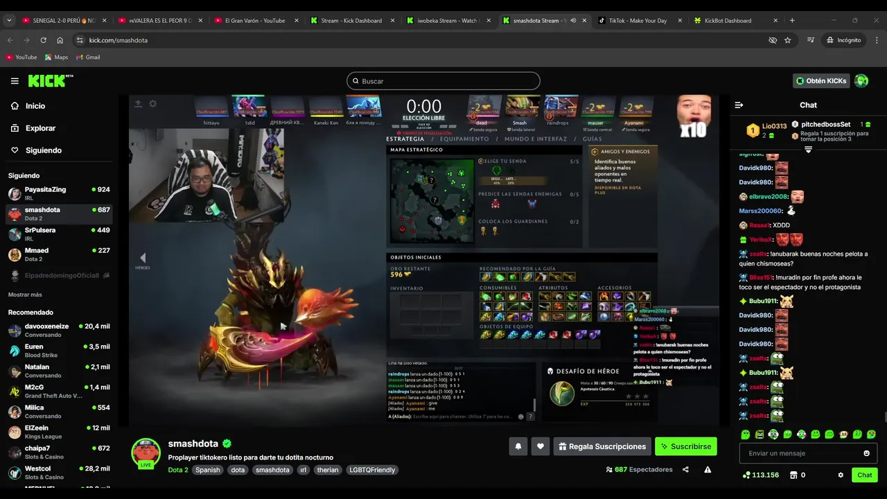Open recommended channel davooxeneize
This screenshot has height=499, width=887.
[59, 331]
